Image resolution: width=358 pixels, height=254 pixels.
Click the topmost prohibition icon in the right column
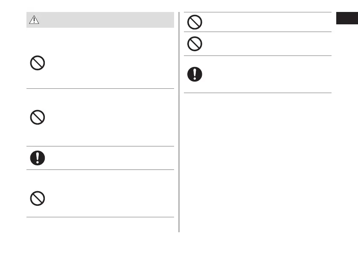coord(195,22)
